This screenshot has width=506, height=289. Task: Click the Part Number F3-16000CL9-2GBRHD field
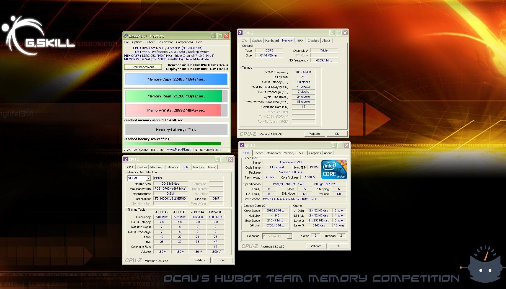(x=171, y=198)
